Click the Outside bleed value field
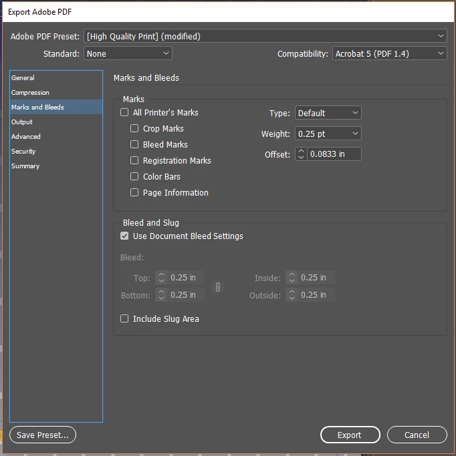 316,295
